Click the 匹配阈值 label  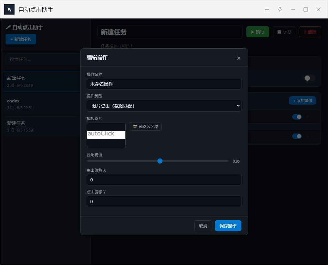tap(94, 155)
